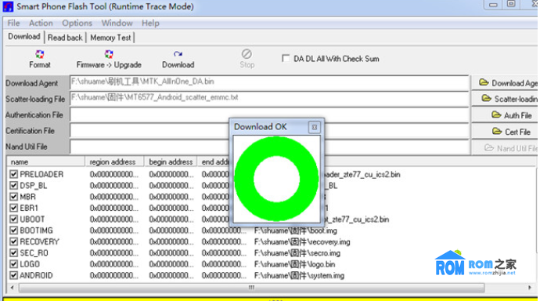Select the secro.img file path
The height and width of the screenshot is (301, 540).
[x=297, y=253]
